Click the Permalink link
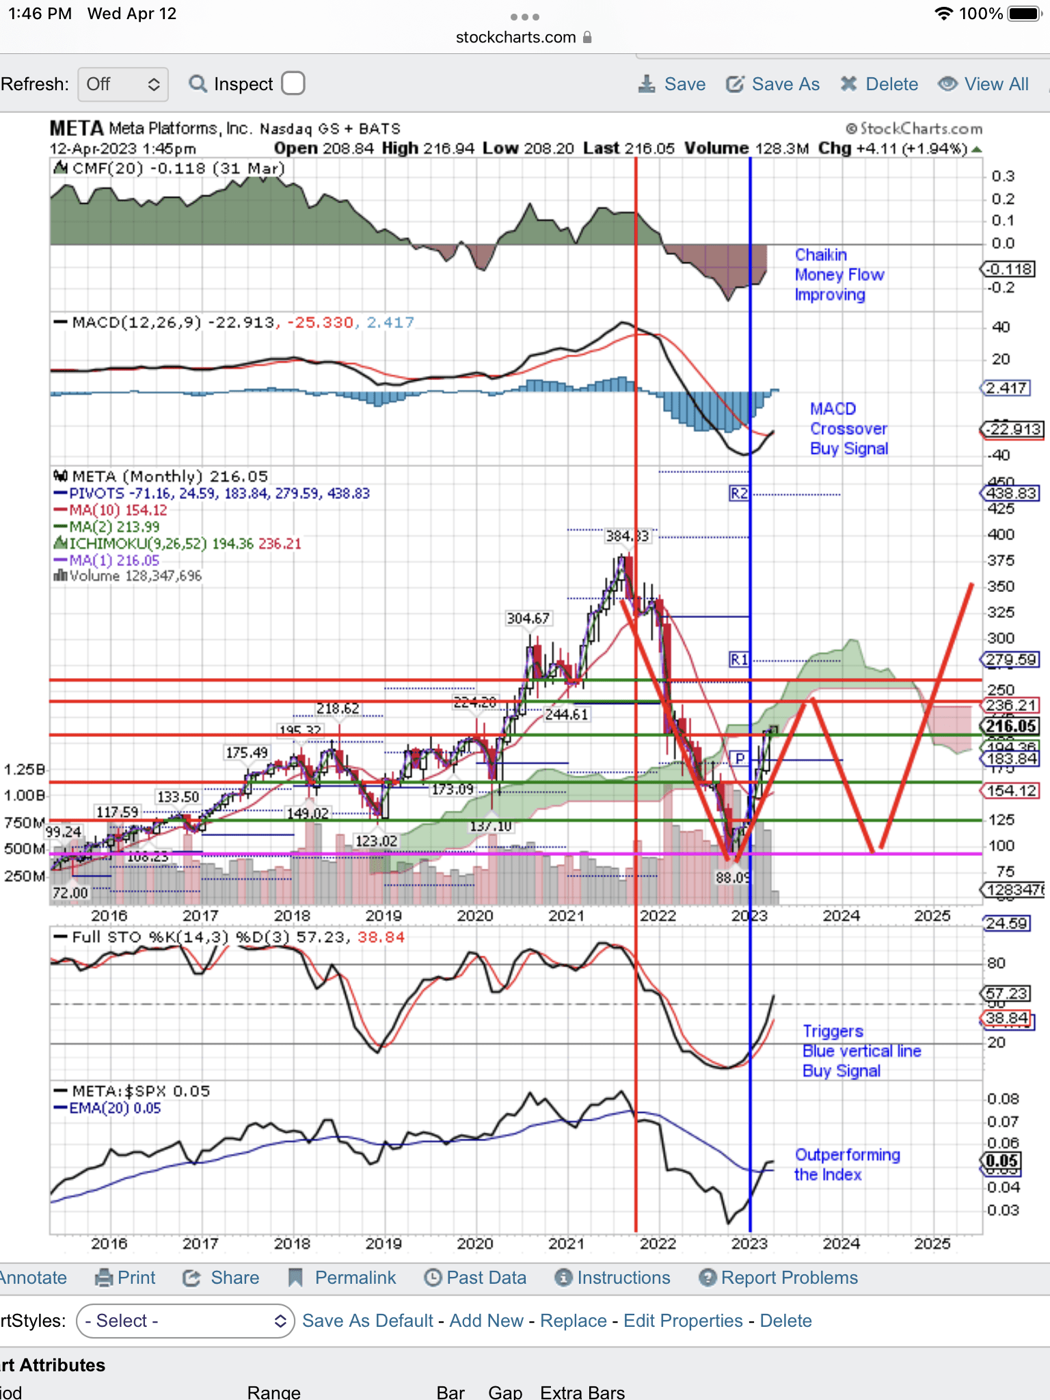 [x=355, y=1278]
